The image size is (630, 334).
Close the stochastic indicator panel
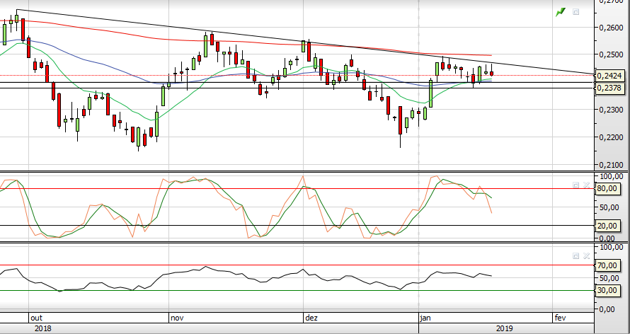click(585, 185)
